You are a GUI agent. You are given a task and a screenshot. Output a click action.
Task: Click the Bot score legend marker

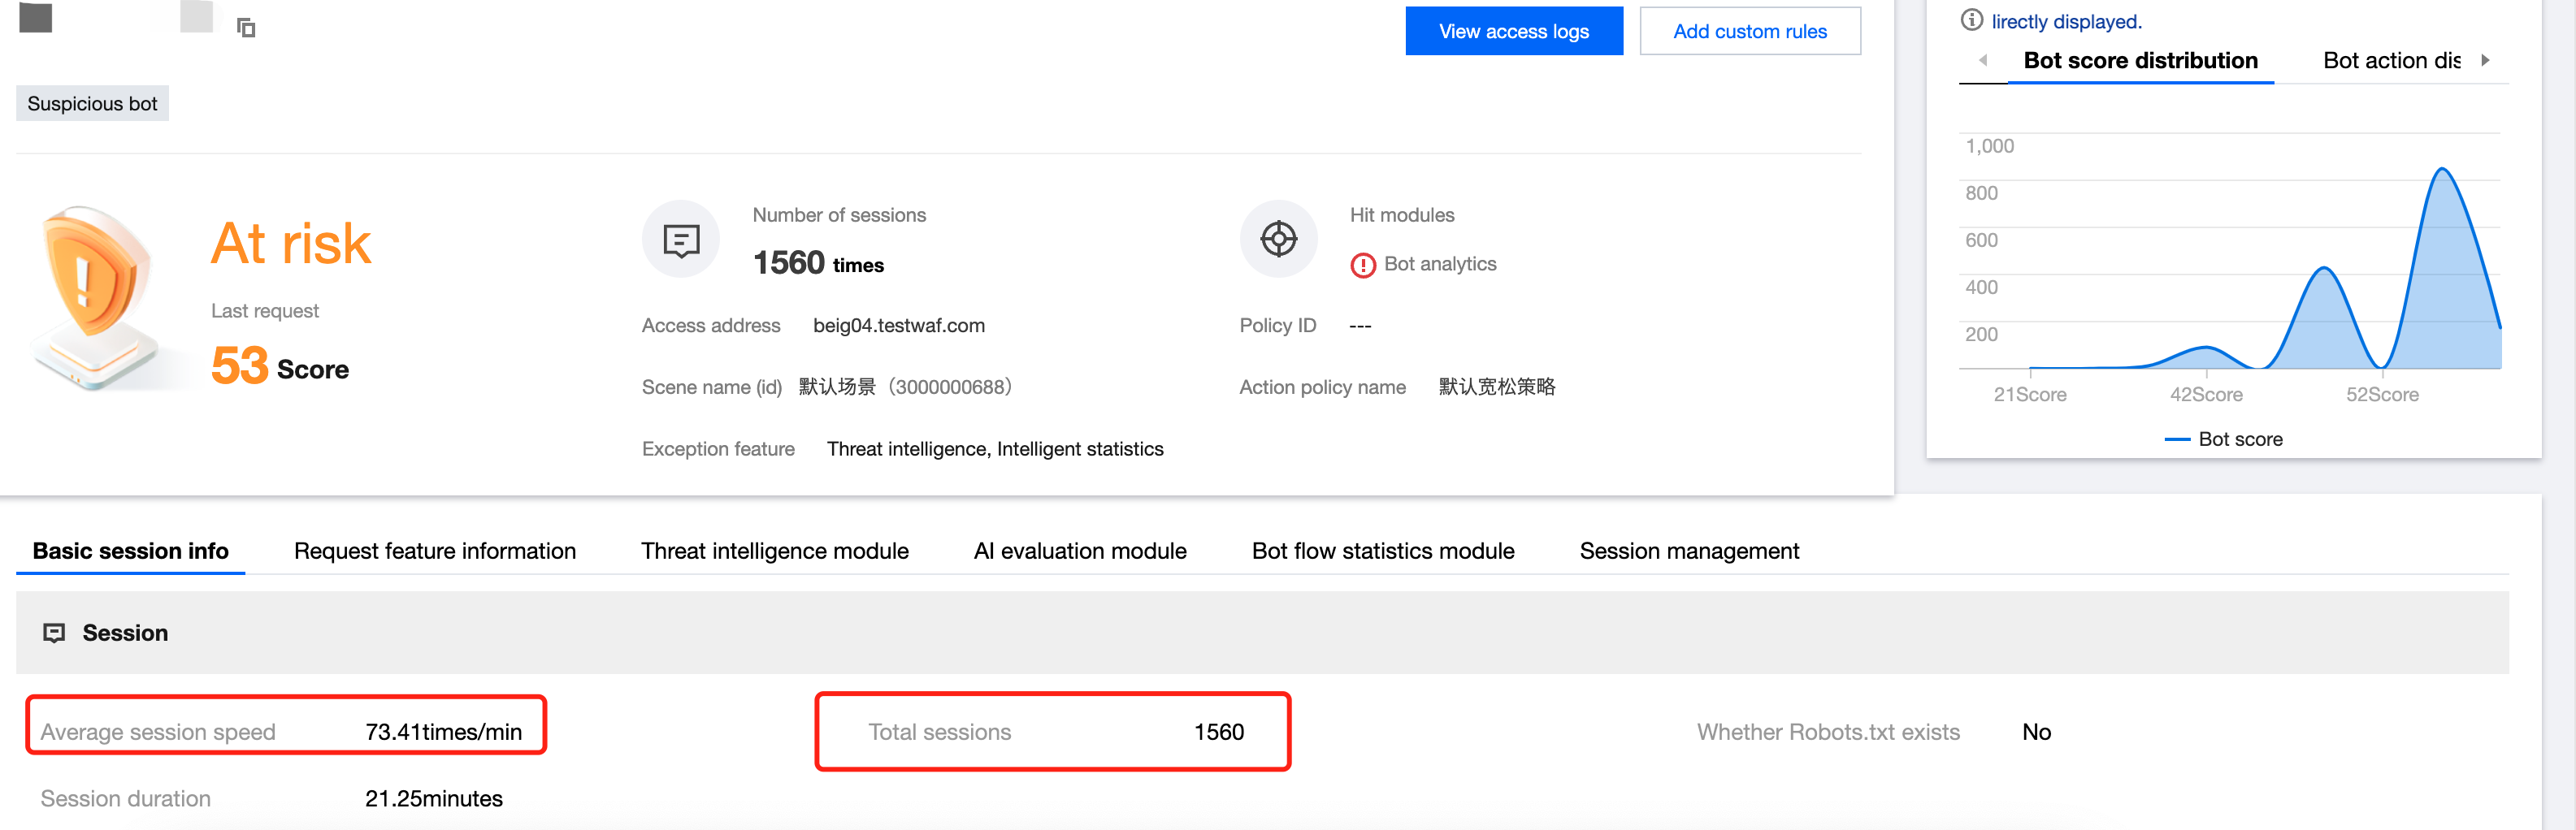pyautogui.click(x=2177, y=439)
